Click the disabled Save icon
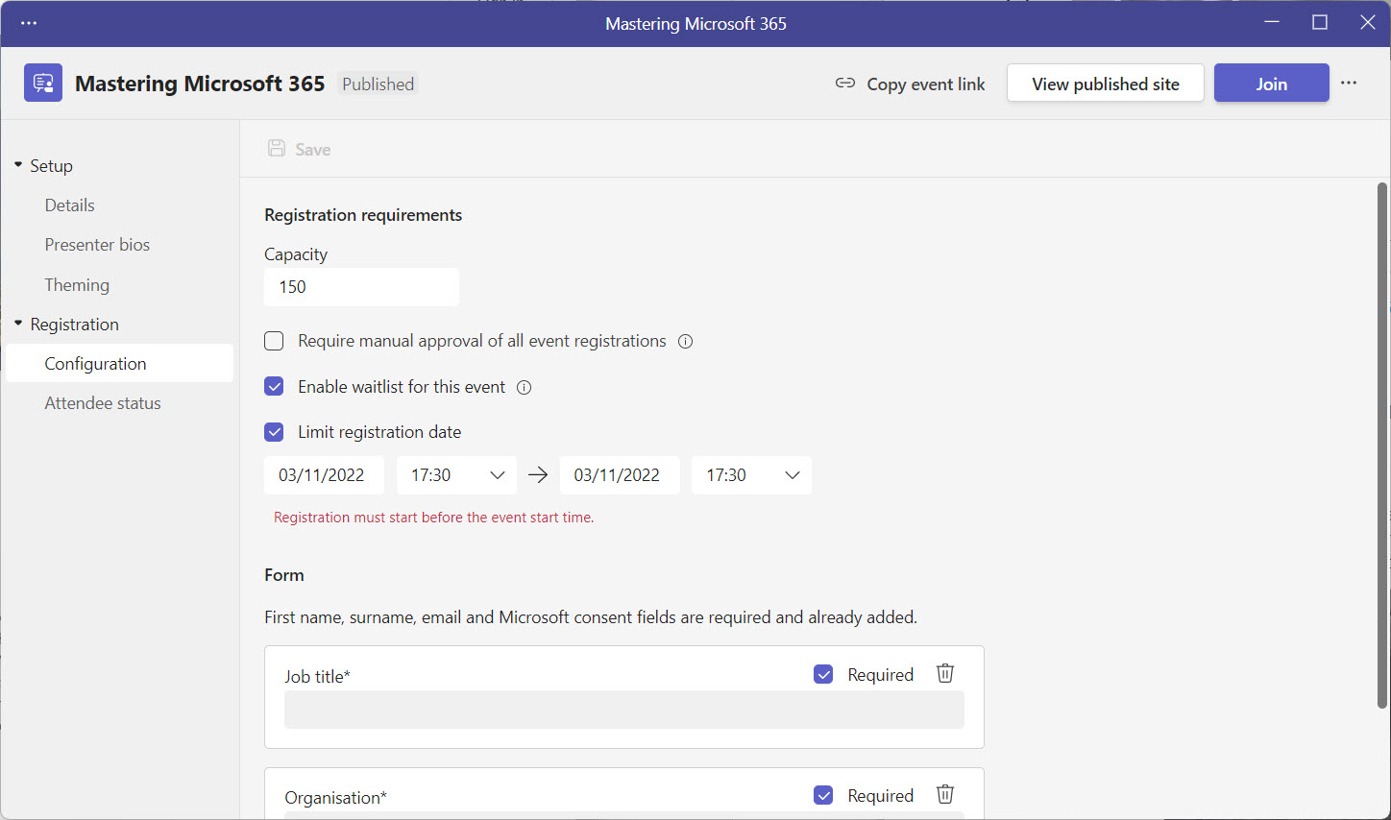 tap(277, 147)
